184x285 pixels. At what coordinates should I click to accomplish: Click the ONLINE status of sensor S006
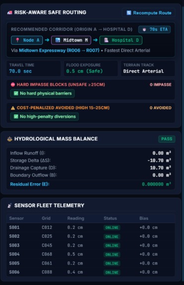[112, 273]
